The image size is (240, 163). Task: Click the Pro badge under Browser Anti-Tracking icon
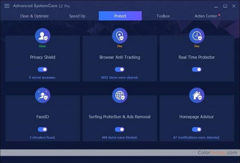(x=120, y=46)
